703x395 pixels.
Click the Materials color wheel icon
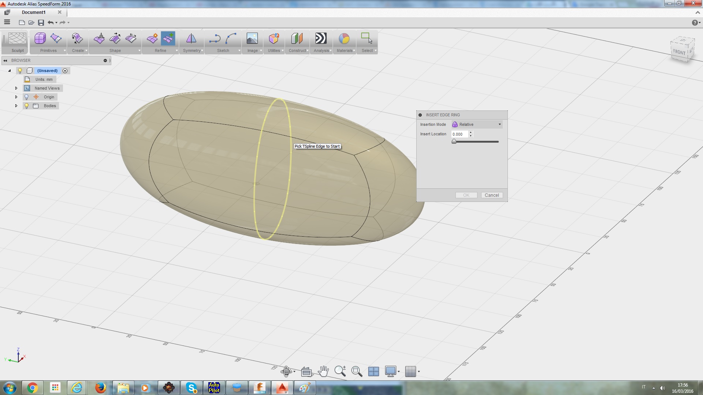tap(344, 38)
